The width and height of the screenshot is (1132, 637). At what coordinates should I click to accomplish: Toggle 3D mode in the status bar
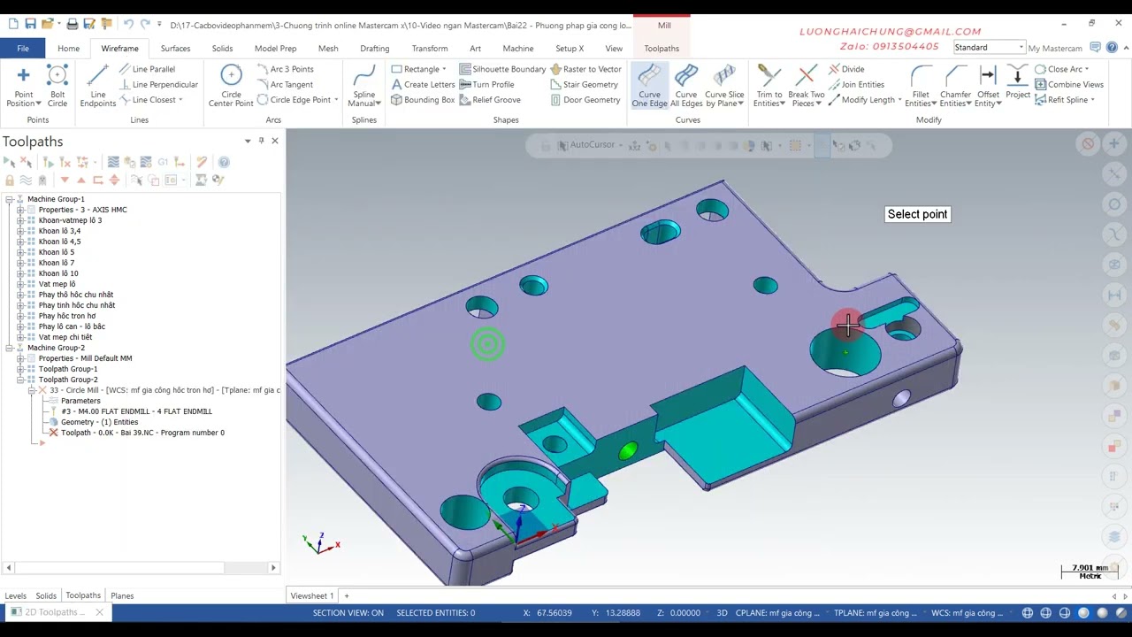click(x=722, y=612)
